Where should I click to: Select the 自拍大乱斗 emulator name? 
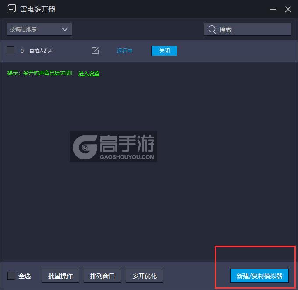(x=42, y=51)
